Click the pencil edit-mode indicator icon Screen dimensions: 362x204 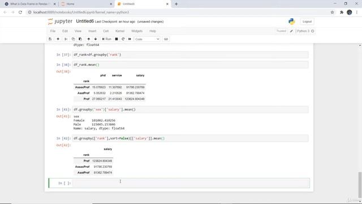point(291,31)
